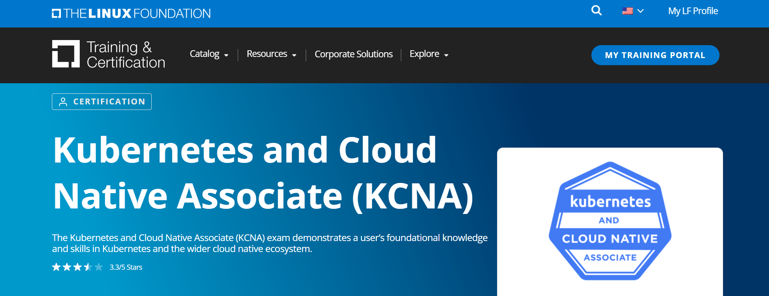This screenshot has height=296, width=769.
Task: Click the KCNA hexagon badge image
Action: (x=610, y=221)
